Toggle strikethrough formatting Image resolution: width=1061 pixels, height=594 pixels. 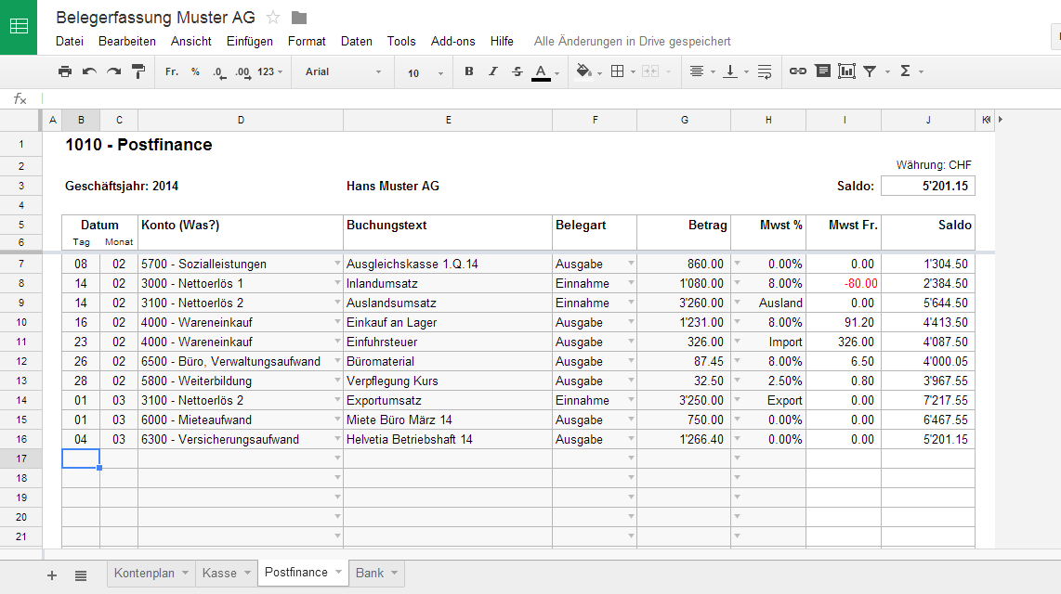517,71
